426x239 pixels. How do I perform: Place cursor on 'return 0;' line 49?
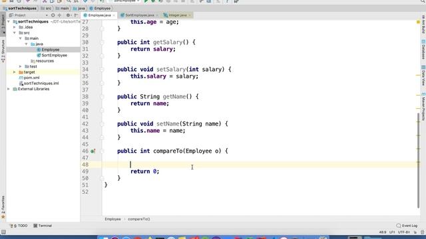pyautogui.click(x=145, y=171)
